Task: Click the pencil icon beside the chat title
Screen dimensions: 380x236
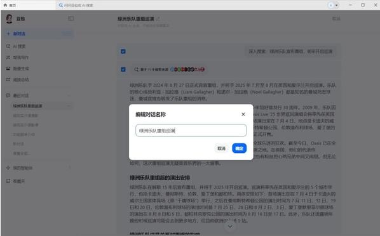Action: (x=158, y=19)
